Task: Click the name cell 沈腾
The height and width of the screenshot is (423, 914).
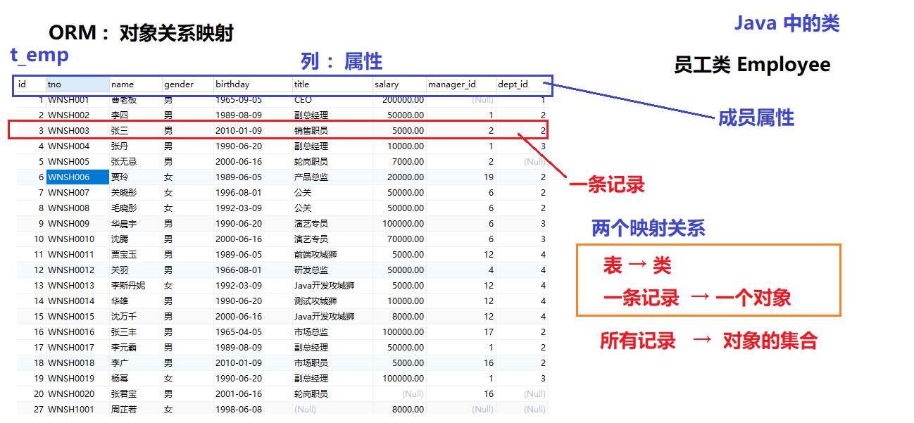Action: [135, 239]
